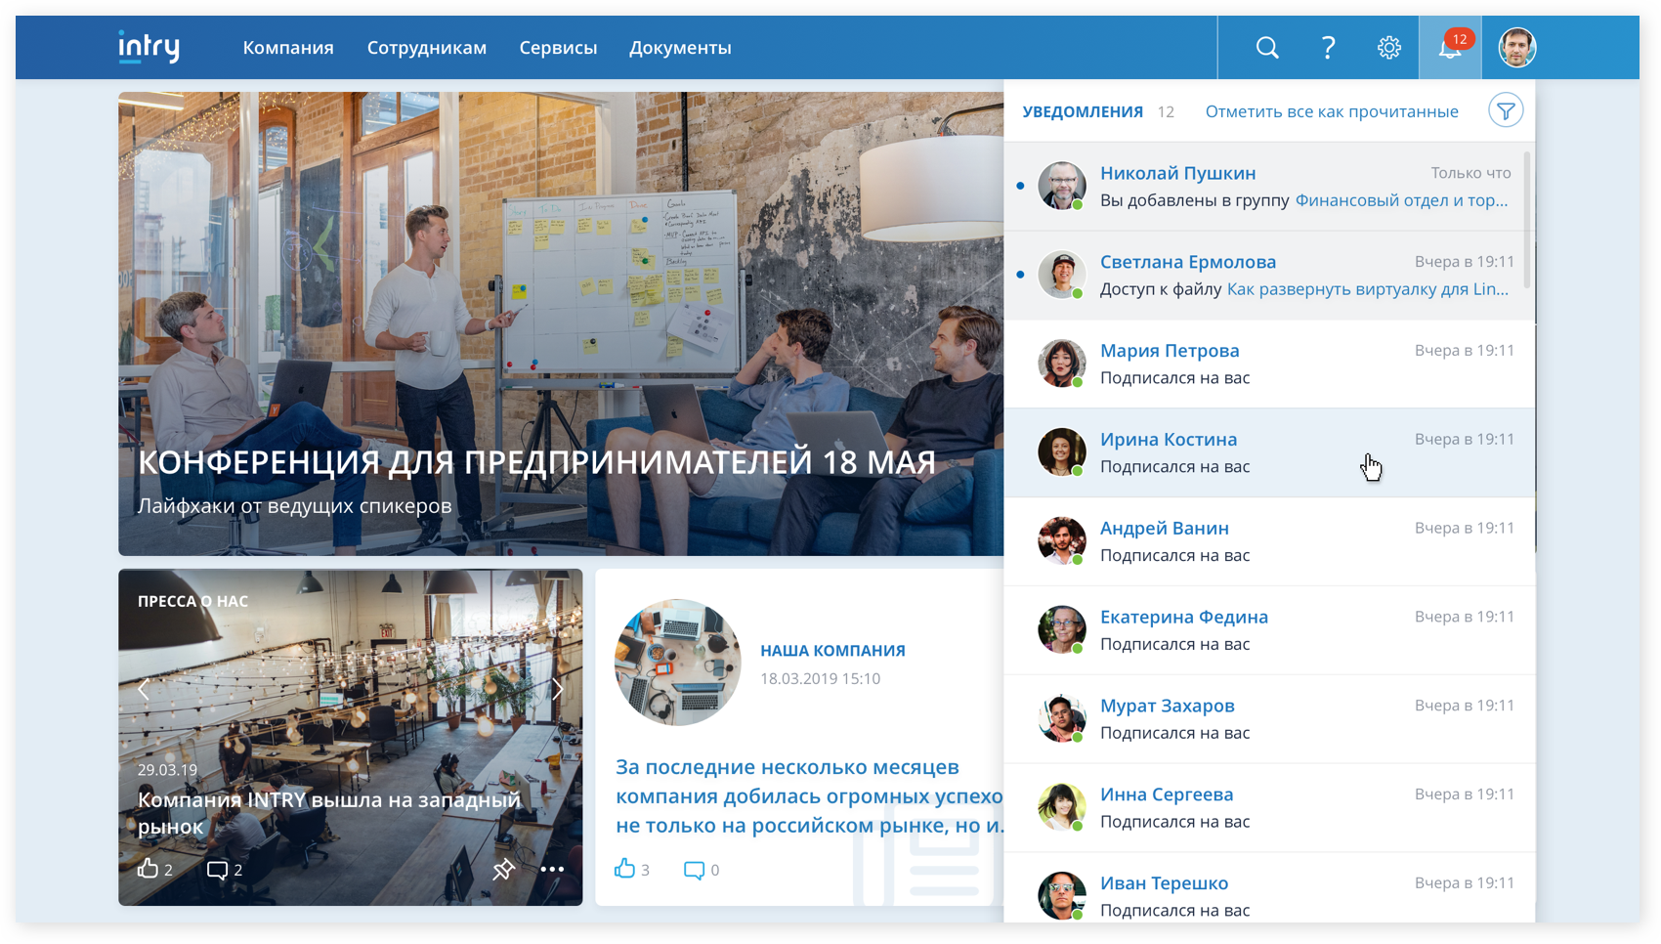The image size is (1661, 944).
Task: Open comments on the ПРЕССА О НАС article
Action: (217, 868)
